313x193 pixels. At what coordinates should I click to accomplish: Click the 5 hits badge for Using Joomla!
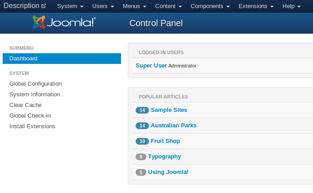click(141, 172)
